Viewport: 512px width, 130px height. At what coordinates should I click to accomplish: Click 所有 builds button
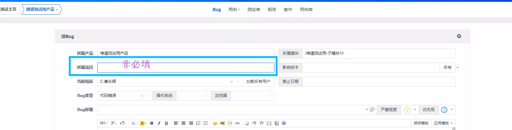click(447, 68)
